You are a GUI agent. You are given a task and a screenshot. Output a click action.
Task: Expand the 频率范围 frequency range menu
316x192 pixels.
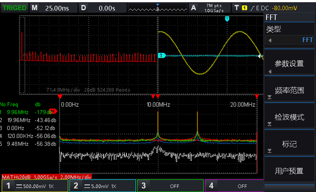pyautogui.click(x=289, y=90)
